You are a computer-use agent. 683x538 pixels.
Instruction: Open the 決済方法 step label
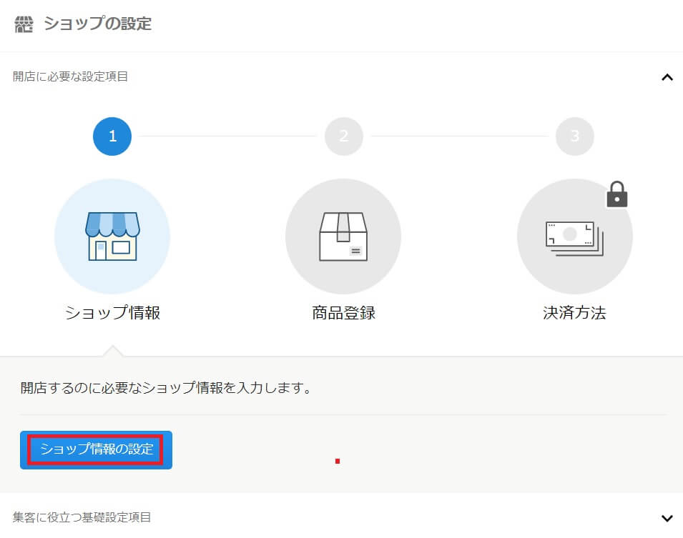point(574,313)
